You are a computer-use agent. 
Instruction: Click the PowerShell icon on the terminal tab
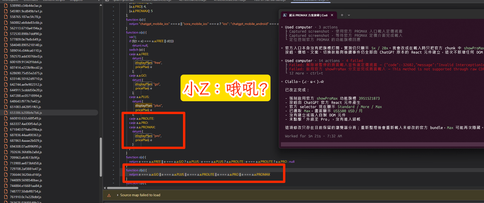click(x=284, y=15)
